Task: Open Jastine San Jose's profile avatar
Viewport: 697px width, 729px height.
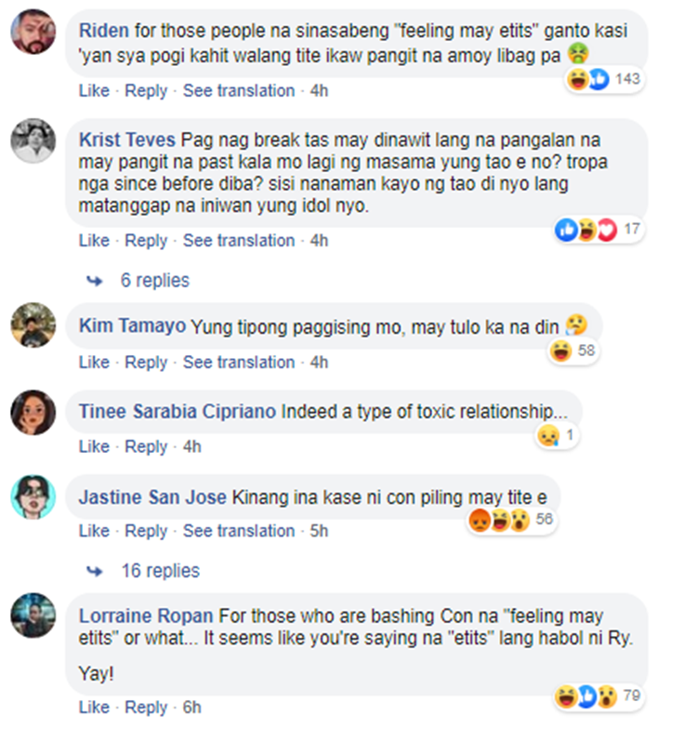Action: [x=33, y=497]
